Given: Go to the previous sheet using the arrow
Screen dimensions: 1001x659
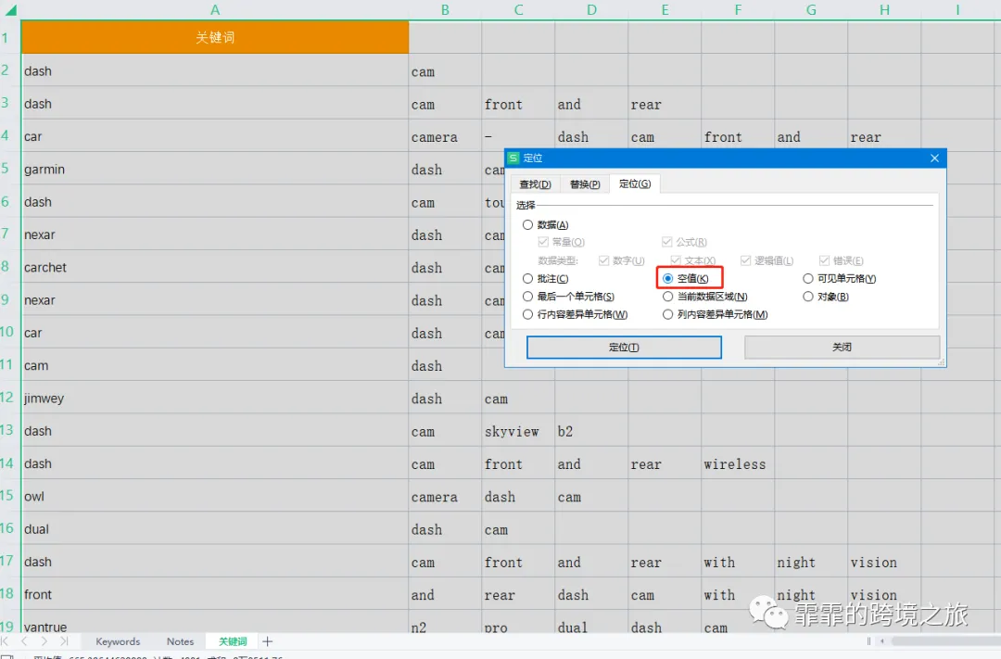Looking at the screenshot, I should pos(24,641).
